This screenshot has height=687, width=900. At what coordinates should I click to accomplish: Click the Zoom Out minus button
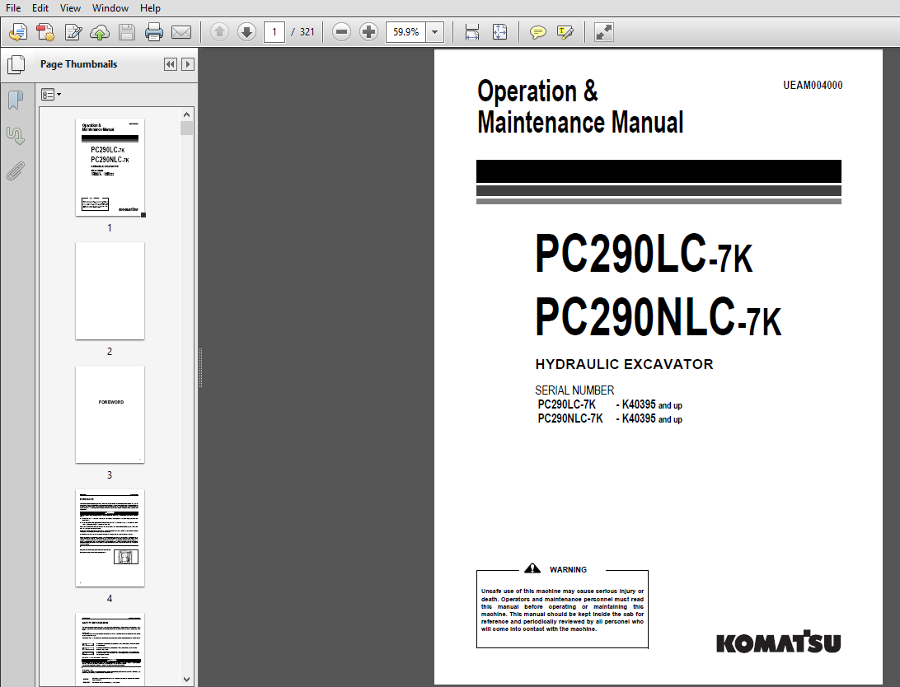(341, 32)
